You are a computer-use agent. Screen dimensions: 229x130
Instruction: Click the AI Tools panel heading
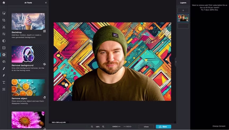pos(28,3)
